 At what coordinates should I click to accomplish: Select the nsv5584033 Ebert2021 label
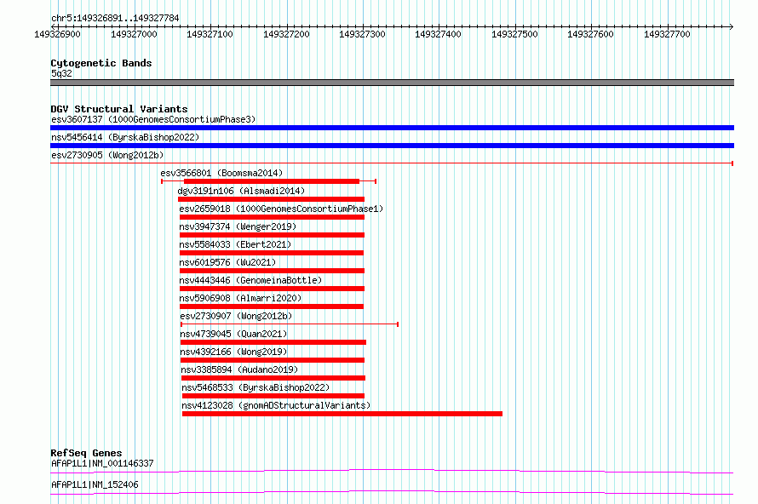235,244
